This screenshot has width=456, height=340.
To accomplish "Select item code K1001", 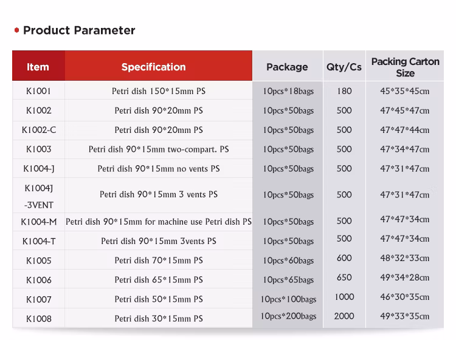I will [38, 91].
